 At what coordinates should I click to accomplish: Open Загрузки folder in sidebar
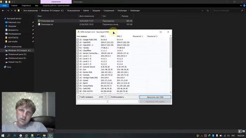(x=12, y=26)
